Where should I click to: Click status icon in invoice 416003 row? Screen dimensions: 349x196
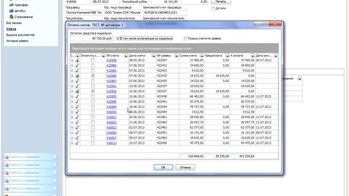(77, 127)
